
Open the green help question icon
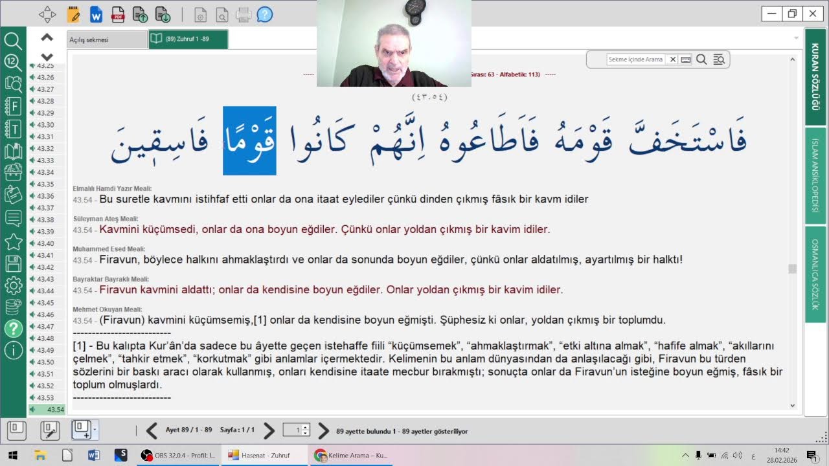coord(13,328)
